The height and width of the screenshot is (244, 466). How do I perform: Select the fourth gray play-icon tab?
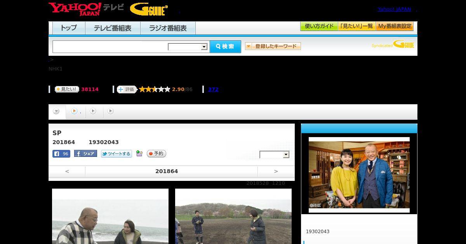[x=111, y=111]
